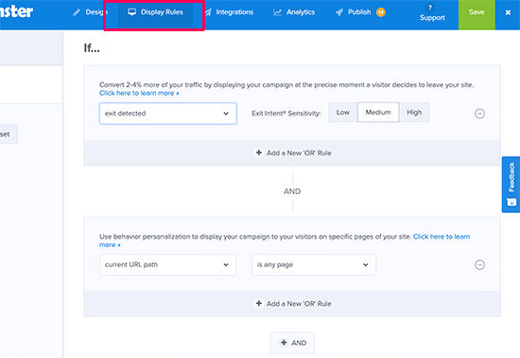Set exit intent sensitivity to High

click(x=414, y=113)
